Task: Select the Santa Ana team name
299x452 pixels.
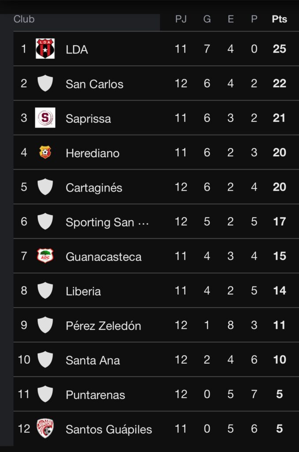Action: [x=93, y=360]
